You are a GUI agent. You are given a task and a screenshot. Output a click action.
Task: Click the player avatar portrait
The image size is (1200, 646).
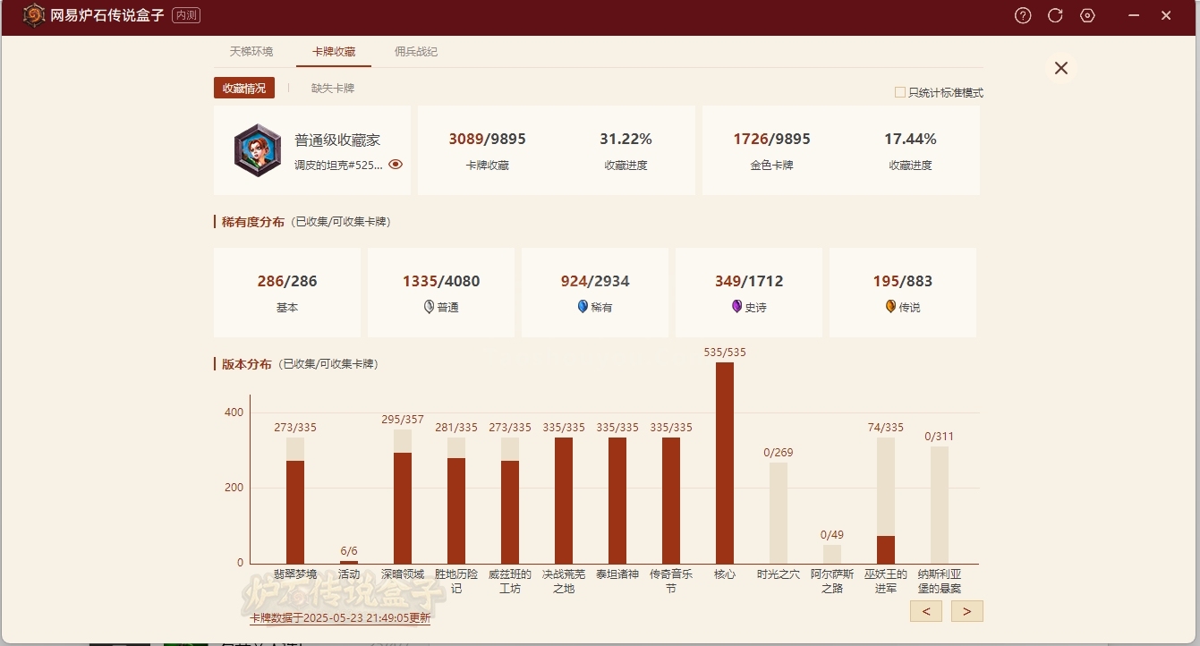coord(258,150)
